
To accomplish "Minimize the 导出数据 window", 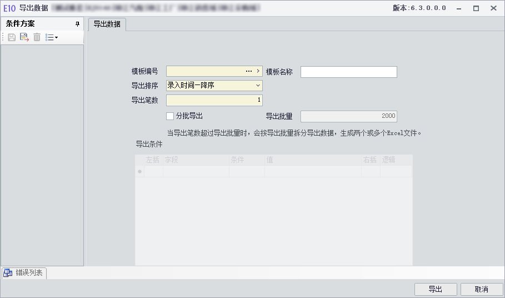I will tap(459, 8).
